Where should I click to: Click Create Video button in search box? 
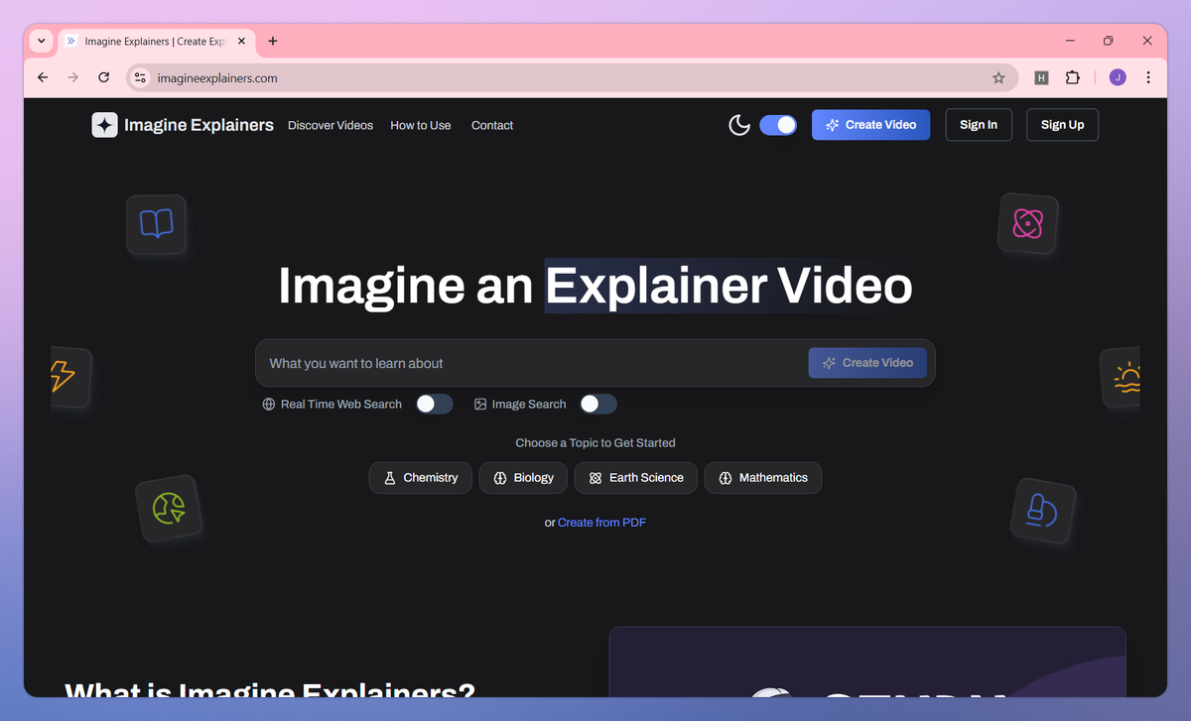tap(867, 363)
